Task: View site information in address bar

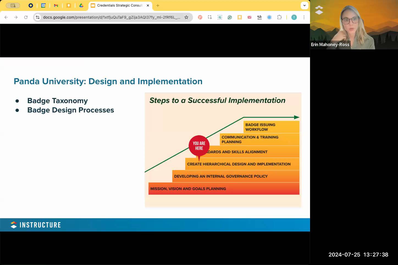Action: click(38, 17)
